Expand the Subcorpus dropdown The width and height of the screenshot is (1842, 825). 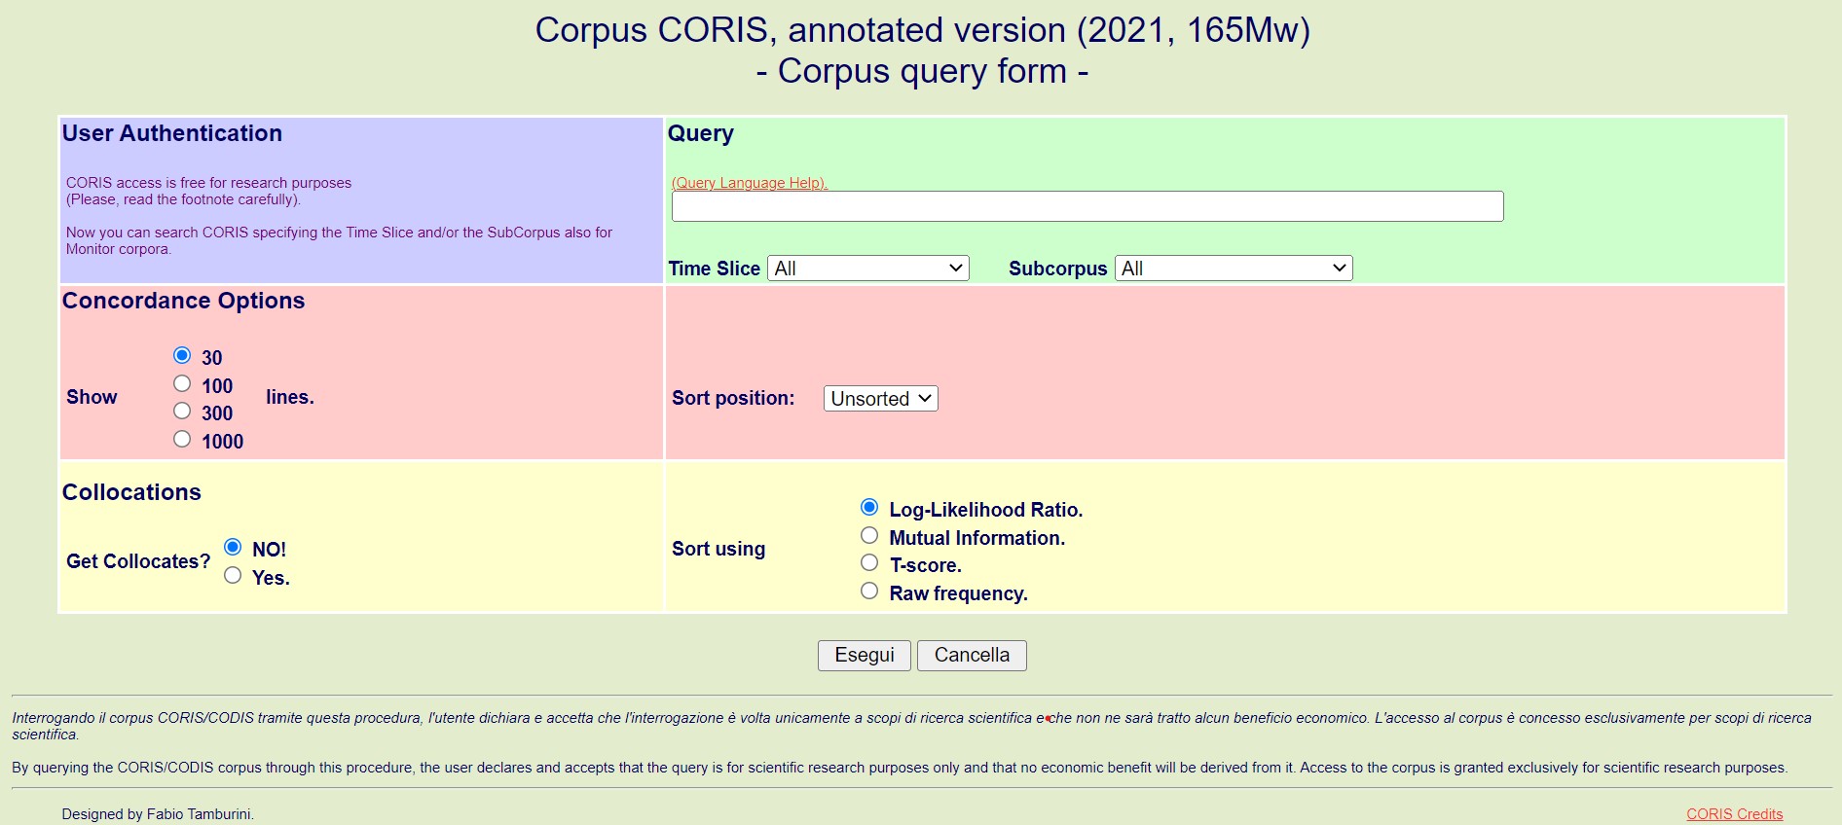coord(1234,269)
